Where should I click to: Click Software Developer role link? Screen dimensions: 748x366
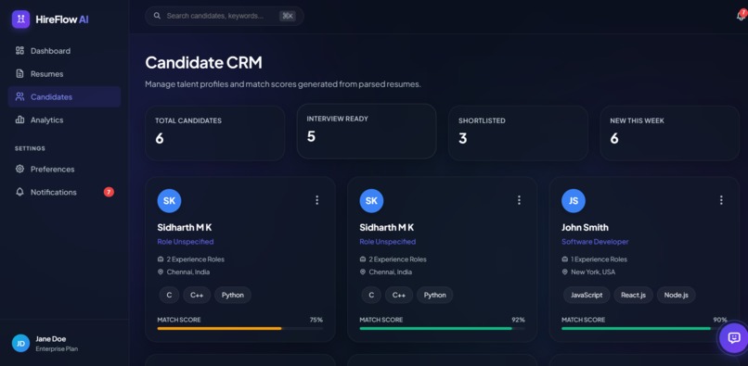pos(595,242)
